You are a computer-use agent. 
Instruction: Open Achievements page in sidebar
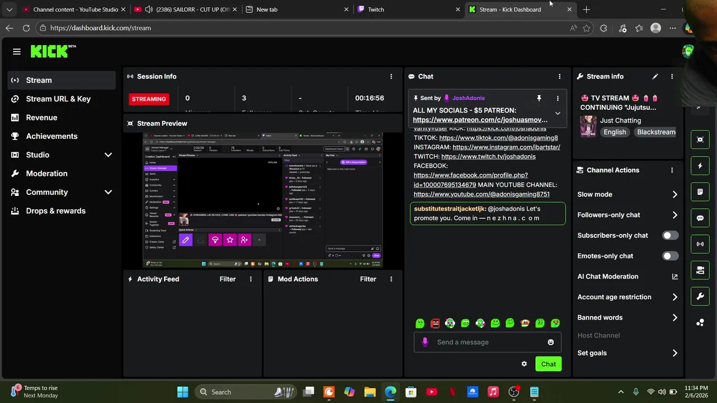(62, 136)
